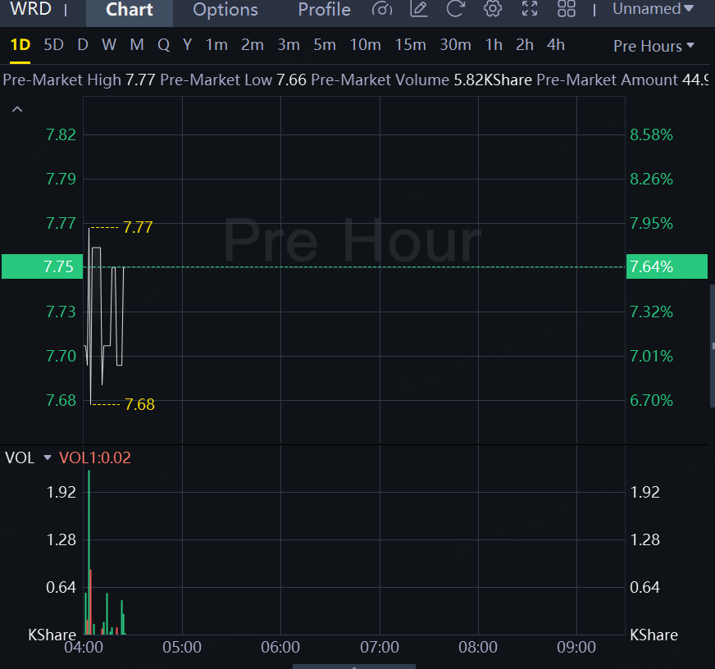Expand the Unnamed layout dropdown
The image size is (715, 669).
(x=653, y=9)
